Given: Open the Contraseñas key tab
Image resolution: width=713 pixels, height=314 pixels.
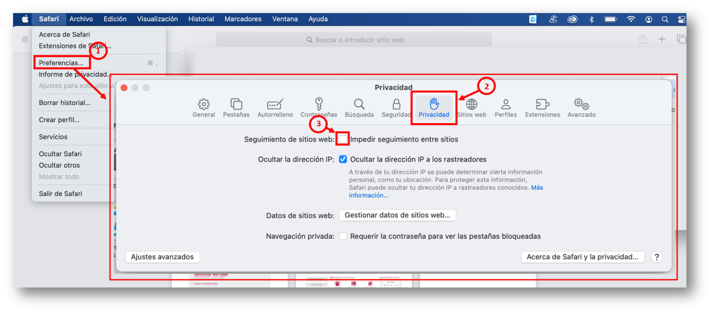Looking at the screenshot, I should (x=319, y=108).
